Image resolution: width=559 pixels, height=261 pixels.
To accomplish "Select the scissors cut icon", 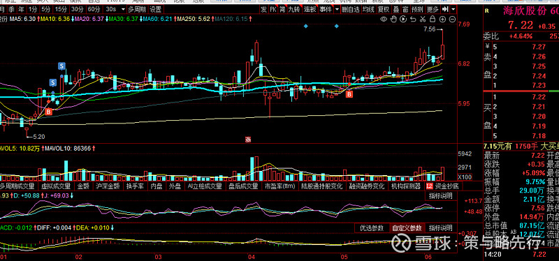I will point(423,19).
